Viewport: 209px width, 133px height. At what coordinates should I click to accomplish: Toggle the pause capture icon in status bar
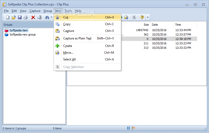[x=128, y=128]
